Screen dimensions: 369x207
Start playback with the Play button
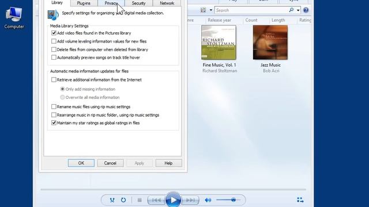pyautogui.click(x=174, y=200)
